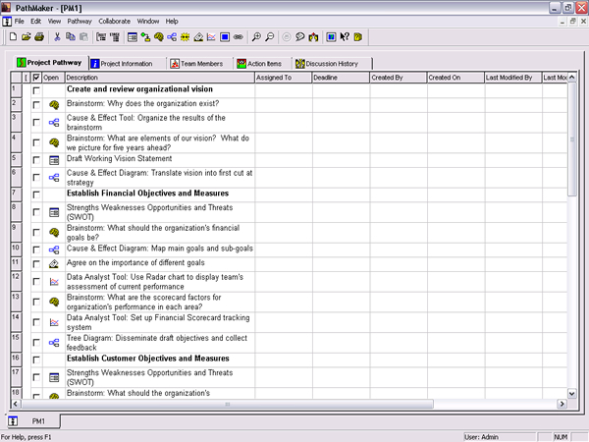
Task: Open the form icon for Draft Working Vision Statement
Action: 55,159
